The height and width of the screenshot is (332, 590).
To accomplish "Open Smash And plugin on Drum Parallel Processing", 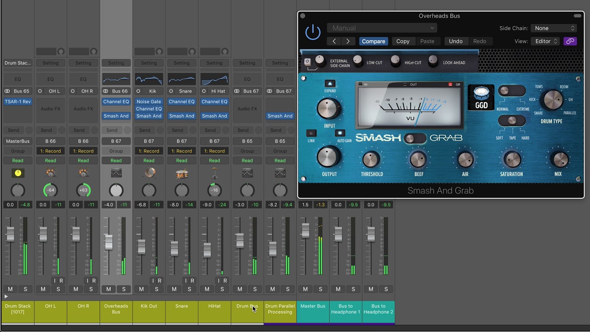I will tap(280, 116).
